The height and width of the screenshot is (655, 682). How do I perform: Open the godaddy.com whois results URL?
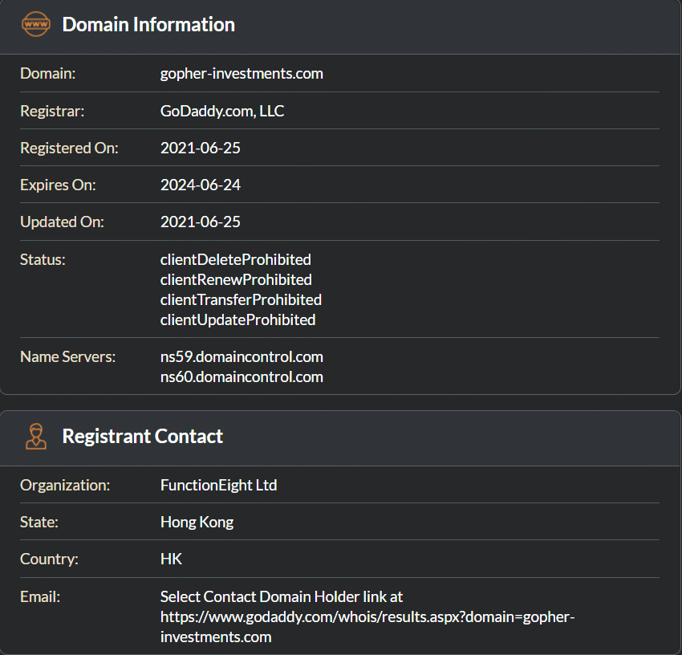click(x=367, y=617)
